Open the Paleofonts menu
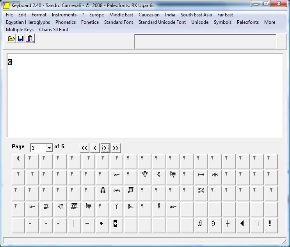Viewport: 290px width, 247px height. coord(248,22)
